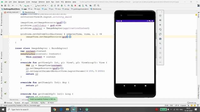Open the TODO tool window
This screenshot has height=112, width=200.
pos(51,103)
